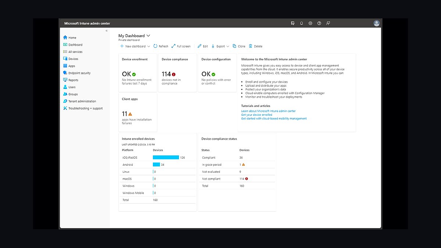Screen dimensions: 441x248
Task: Select the Compliant status row
Action: tap(238, 158)
